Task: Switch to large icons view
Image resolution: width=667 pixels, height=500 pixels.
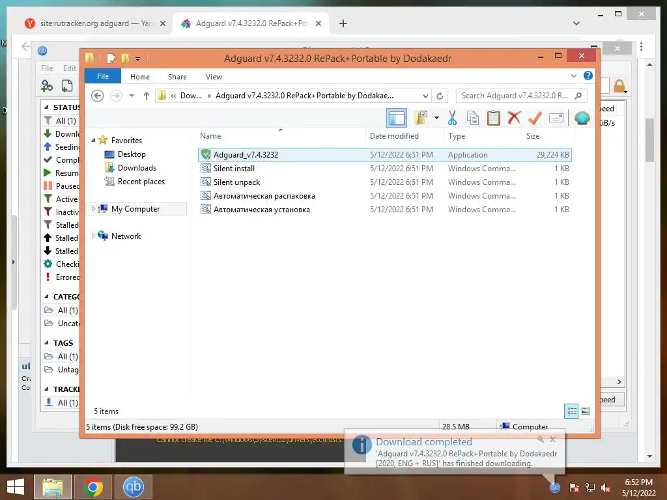Action: pos(586,411)
